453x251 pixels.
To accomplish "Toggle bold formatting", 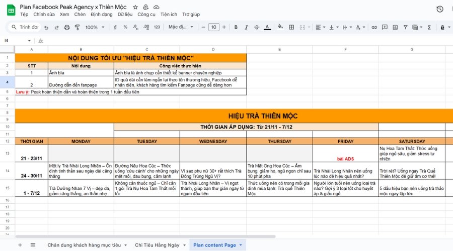I will tap(236, 28).
